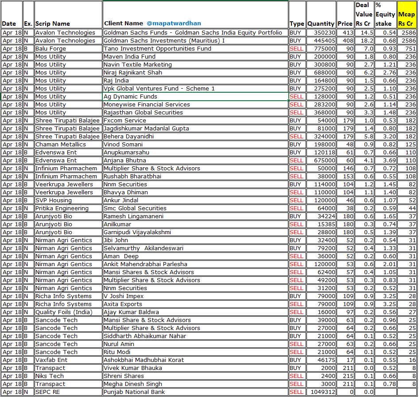Screen dimensions: 419x397
Task: Select the Ramesh Lingamaneni cell
Action: click(195, 216)
